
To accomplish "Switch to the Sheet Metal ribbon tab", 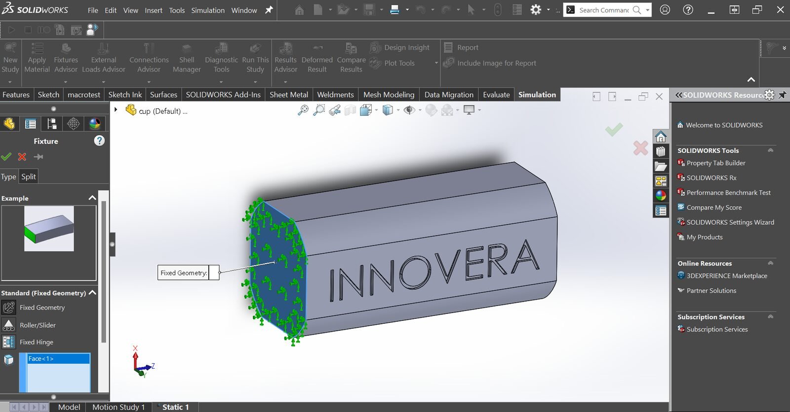I will [289, 95].
